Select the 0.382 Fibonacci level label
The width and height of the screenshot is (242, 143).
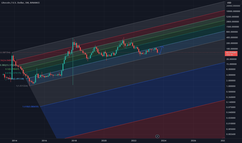pyautogui.click(x=9, y=65)
